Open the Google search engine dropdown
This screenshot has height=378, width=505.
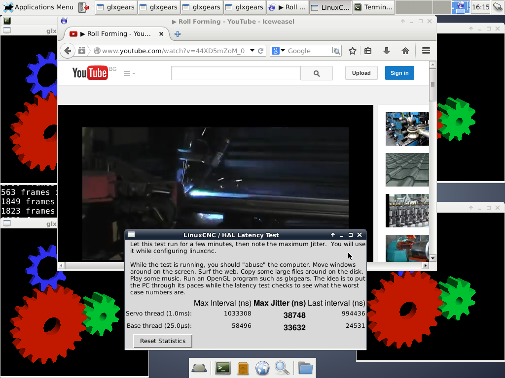pyautogui.click(x=278, y=51)
